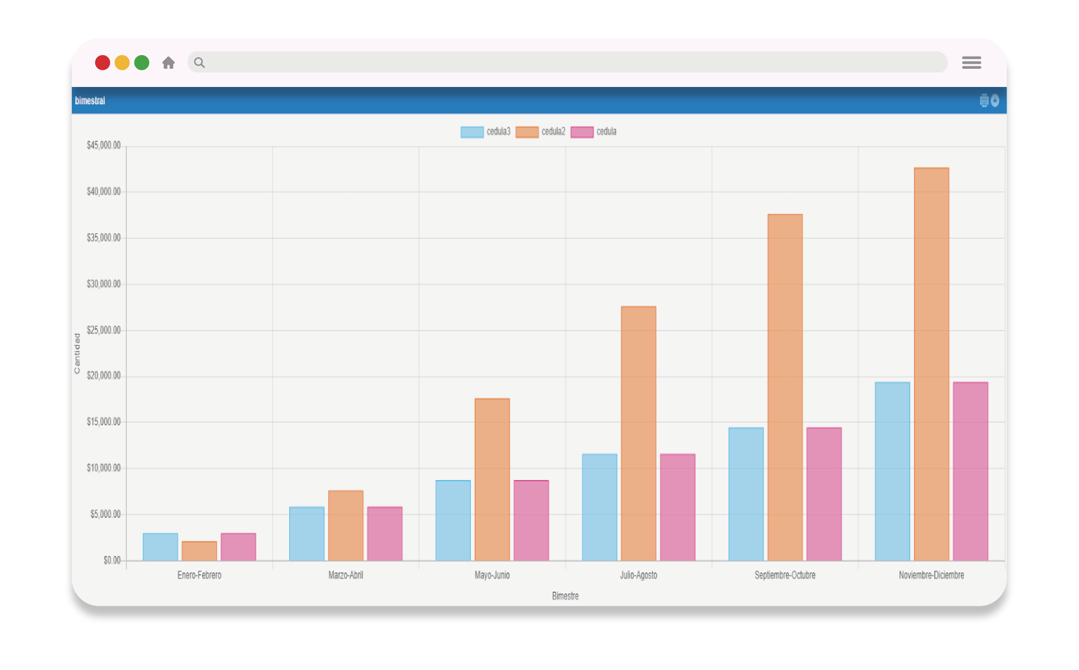Toggle cedula2 series via legend swatch

pos(527,132)
